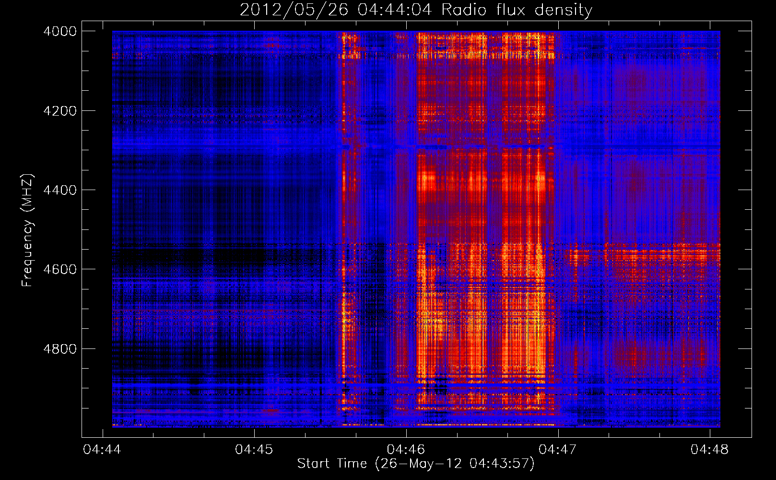This screenshot has height=480, width=776.
Task: Click the 04:44 time tick label
Action: pos(102,450)
